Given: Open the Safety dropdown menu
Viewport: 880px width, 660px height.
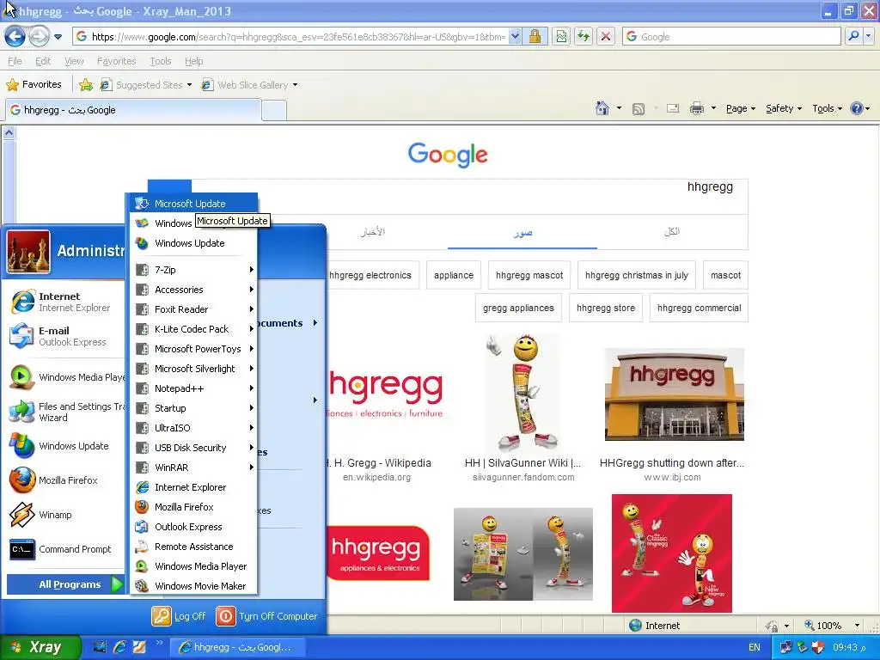Looking at the screenshot, I should click(x=784, y=108).
